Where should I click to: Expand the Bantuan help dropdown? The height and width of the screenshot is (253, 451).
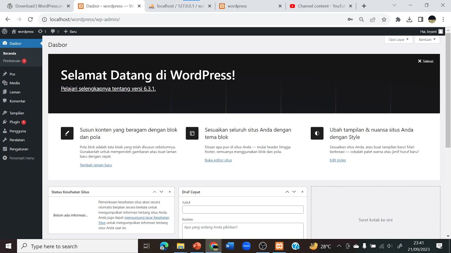(427, 39)
